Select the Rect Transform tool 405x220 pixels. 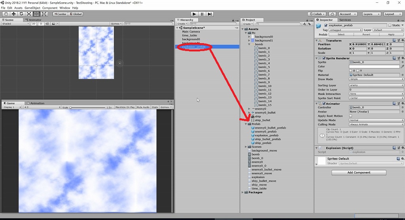click(36, 14)
